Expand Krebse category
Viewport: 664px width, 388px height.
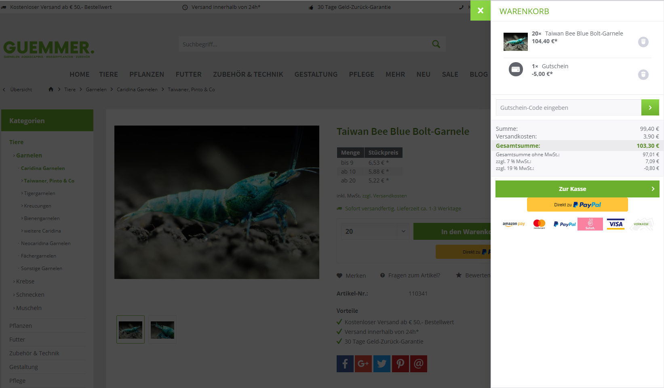coord(25,281)
